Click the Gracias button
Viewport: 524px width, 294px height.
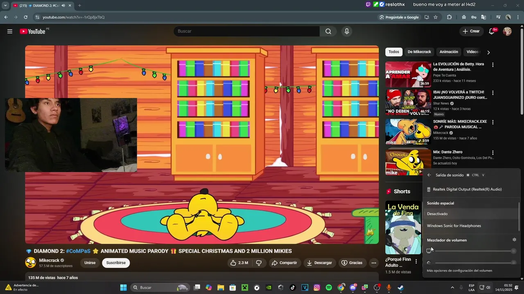[352, 263]
